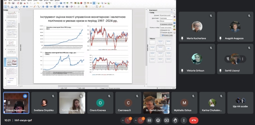Select the last slide thumbnail in panel

pos(12,81)
